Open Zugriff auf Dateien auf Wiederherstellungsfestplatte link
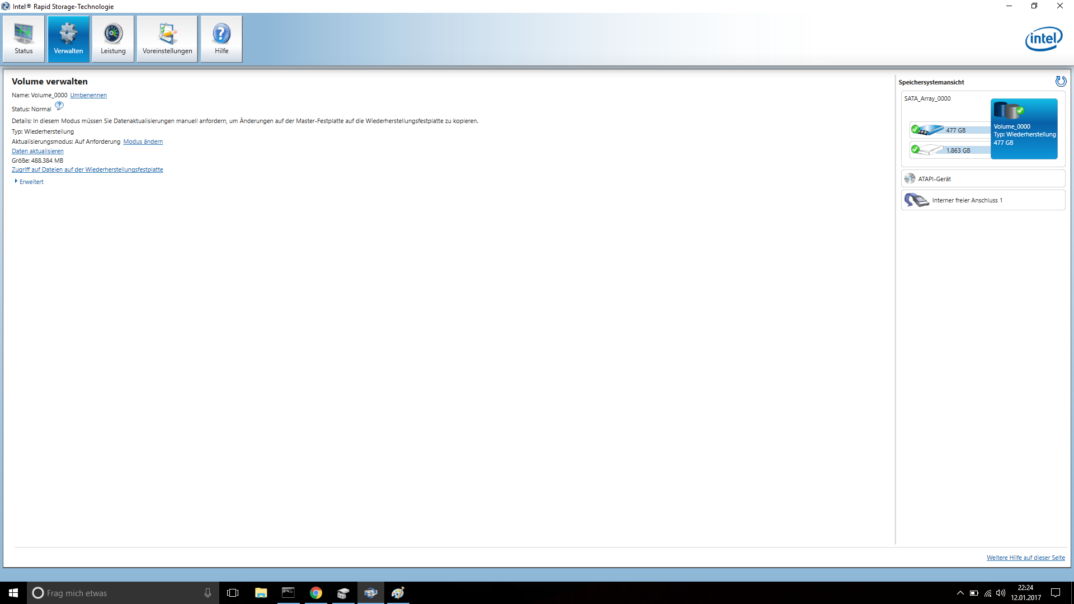The width and height of the screenshot is (1074, 604). 87,169
